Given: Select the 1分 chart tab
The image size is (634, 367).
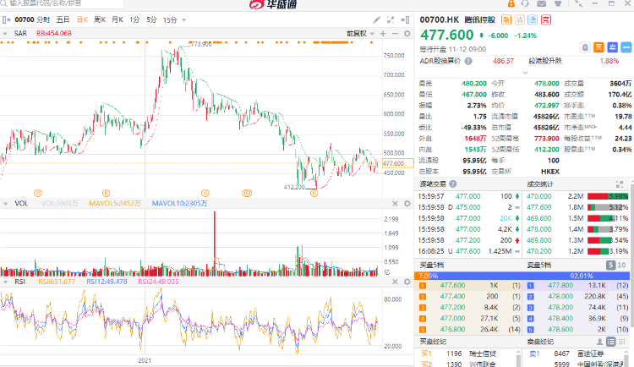Looking at the screenshot, I should click(x=134, y=19).
